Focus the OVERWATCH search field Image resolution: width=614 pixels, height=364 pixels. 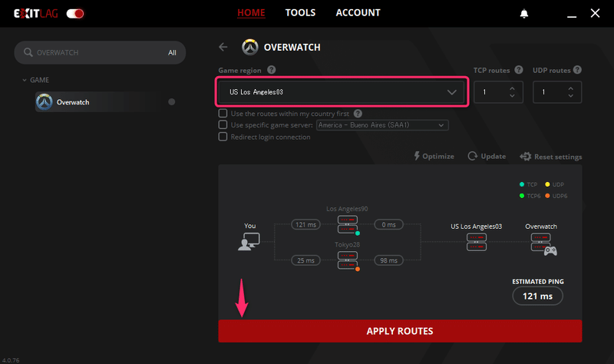pyautogui.click(x=100, y=52)
